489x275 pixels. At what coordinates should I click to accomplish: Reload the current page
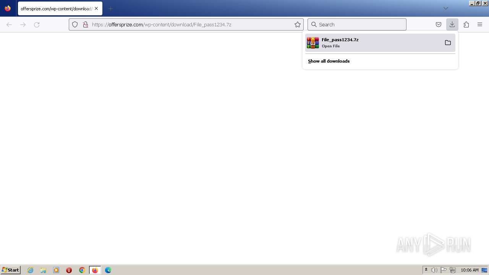point(37,24)
